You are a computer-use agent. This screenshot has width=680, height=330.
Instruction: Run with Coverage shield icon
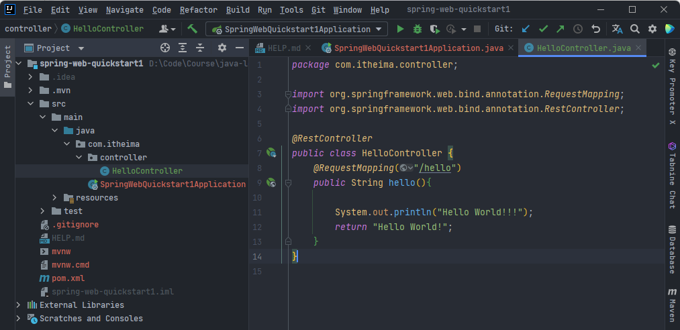[x=434, y=29]
